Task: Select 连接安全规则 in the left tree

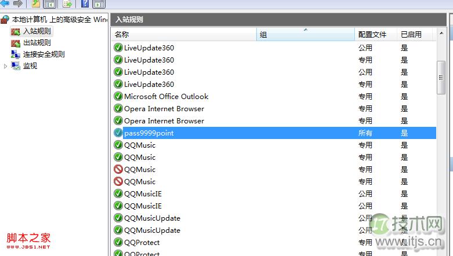Action: [44, 54]
